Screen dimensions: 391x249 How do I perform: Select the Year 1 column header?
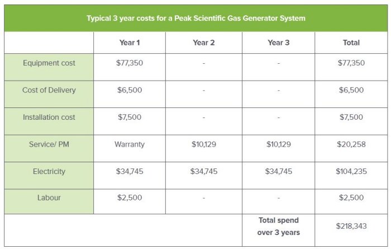[x=129, y=43]
